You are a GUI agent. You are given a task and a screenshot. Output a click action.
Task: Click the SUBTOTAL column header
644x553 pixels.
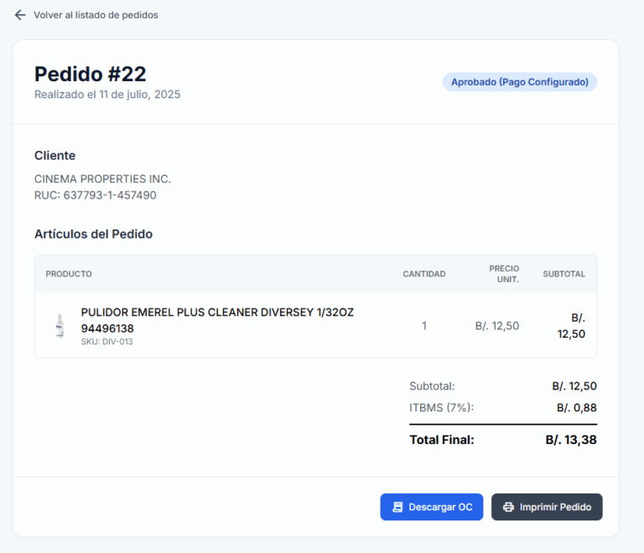pyautogui.click(x=563, y=274)
